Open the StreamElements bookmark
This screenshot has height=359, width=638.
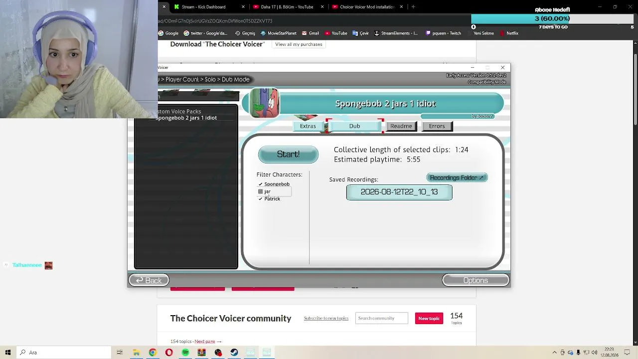tap(396, 33)
